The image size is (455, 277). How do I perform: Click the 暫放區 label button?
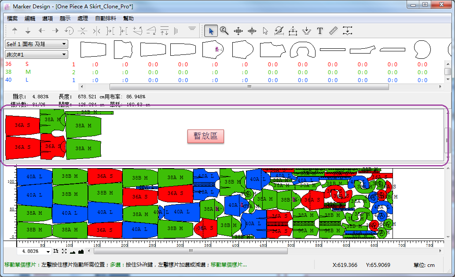click(x=205, y=136)
